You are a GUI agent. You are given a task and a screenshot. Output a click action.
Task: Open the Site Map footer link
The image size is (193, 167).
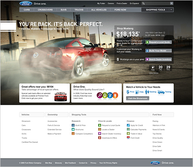48,163
